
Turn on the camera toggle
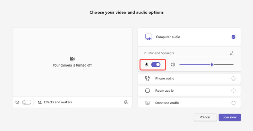[27, 102]
